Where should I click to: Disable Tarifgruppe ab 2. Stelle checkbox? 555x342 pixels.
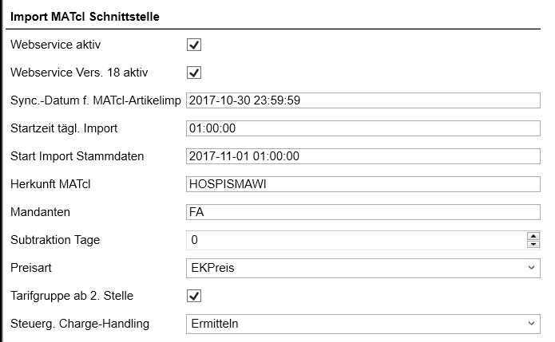193,296
